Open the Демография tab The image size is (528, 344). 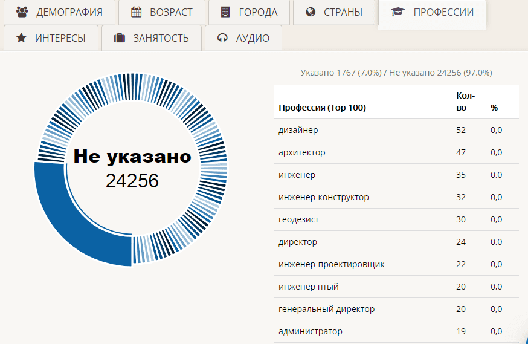[x=60, y=12]
